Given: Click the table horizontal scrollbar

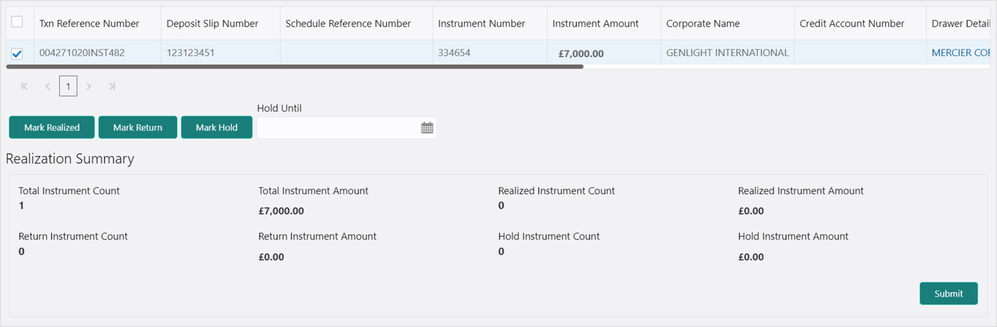Looking at the screenshot, I should pyautogui.click(x=295, y=67).
